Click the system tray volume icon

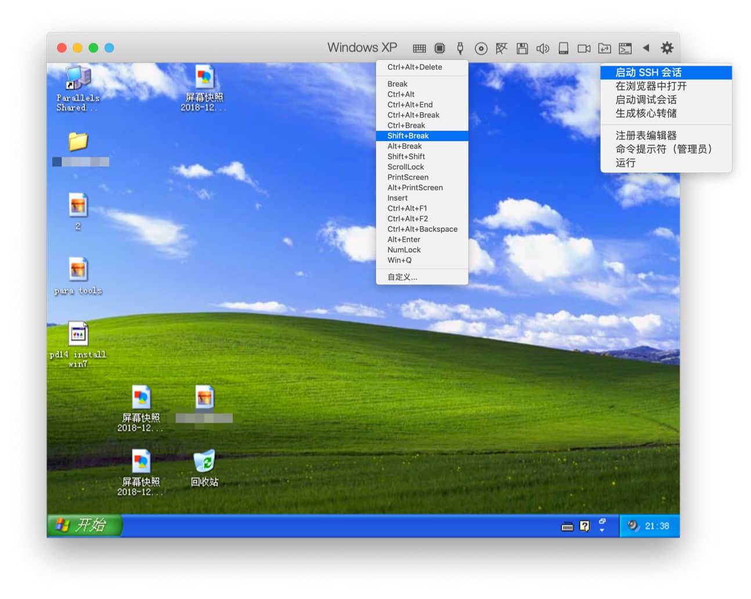pyautogui.click(x=633, y=526)
